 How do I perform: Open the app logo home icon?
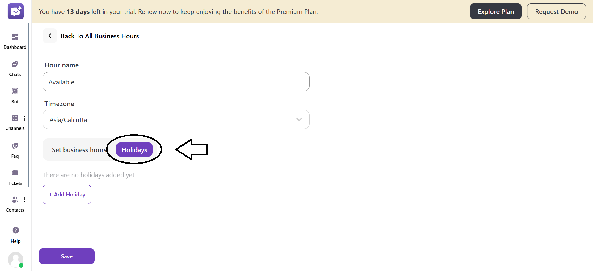coord(15,11)
